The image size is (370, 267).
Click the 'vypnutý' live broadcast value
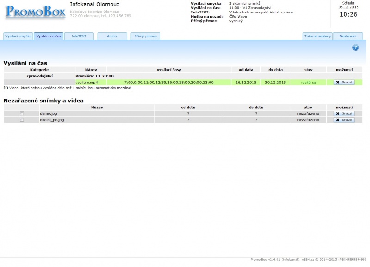click(236, 21)
